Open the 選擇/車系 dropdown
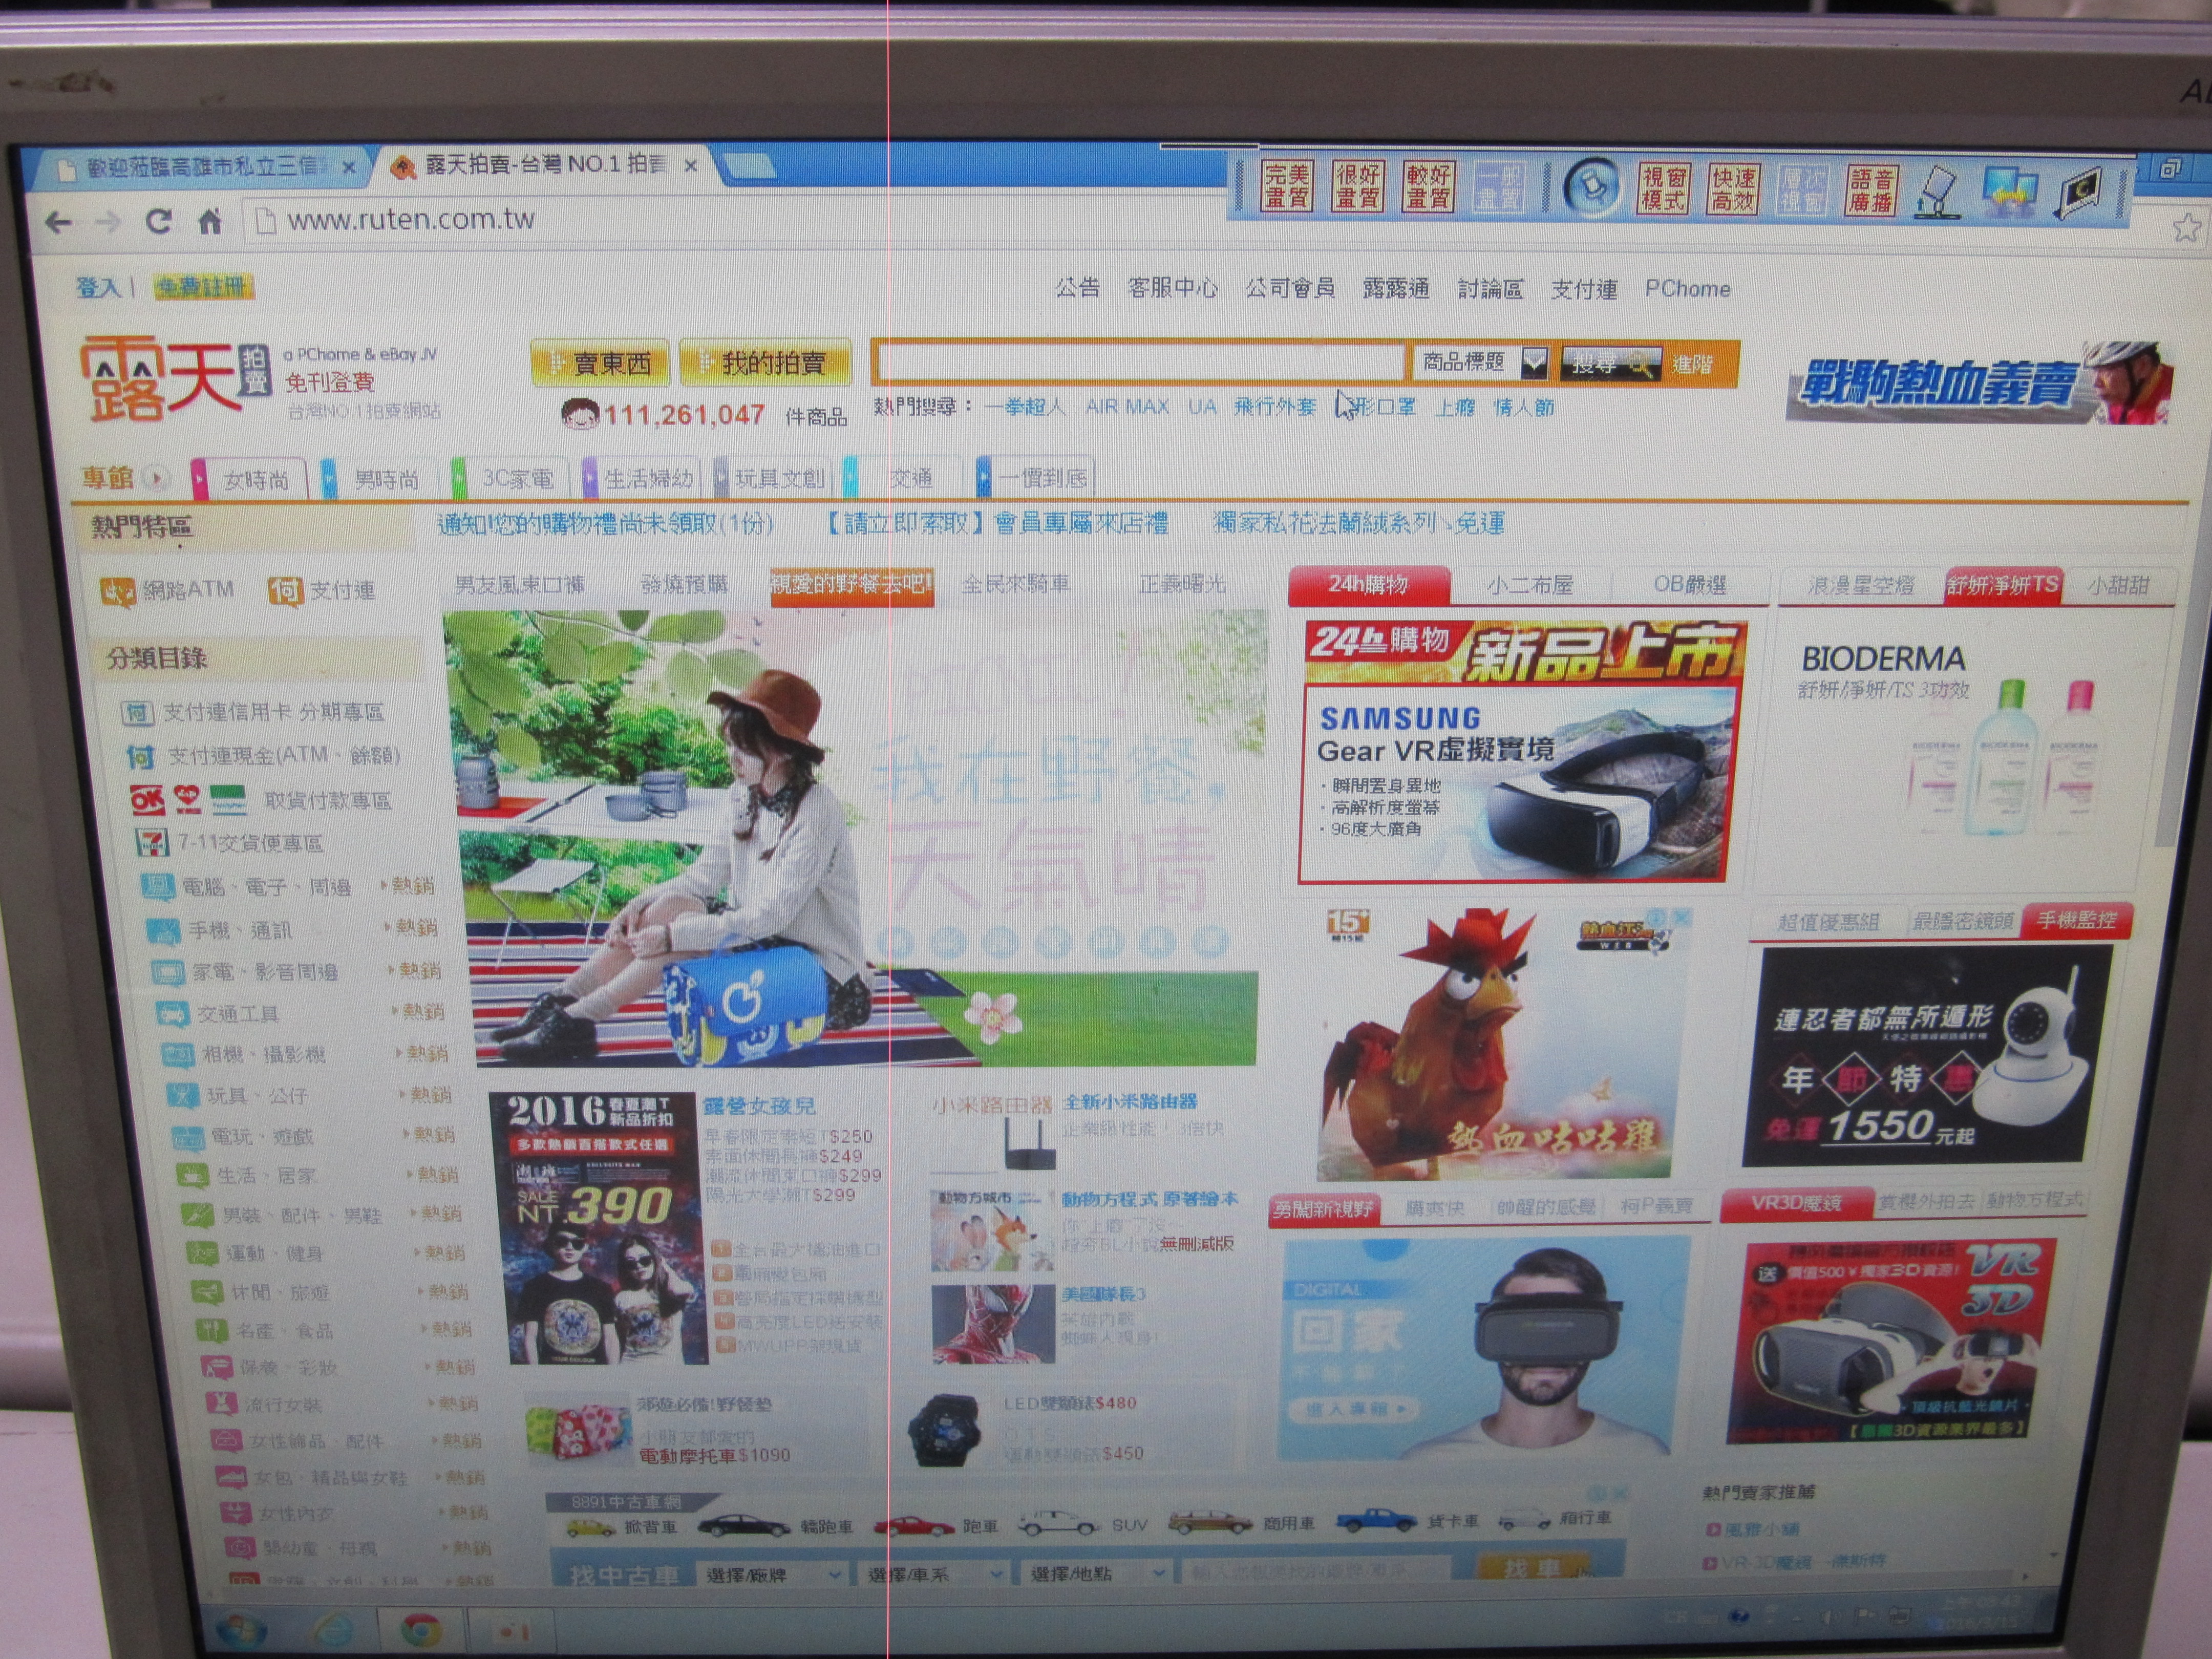Viewport: 2212px width, 1659px height. pos(934,1575)
